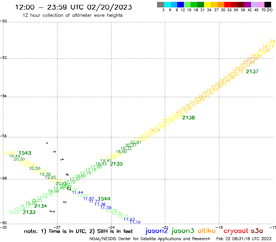Click the cyan swatch in the color scale
Image resolution: width=276 pixels, height=242 pixels.
pyautogui.click(x=167, y=5)
